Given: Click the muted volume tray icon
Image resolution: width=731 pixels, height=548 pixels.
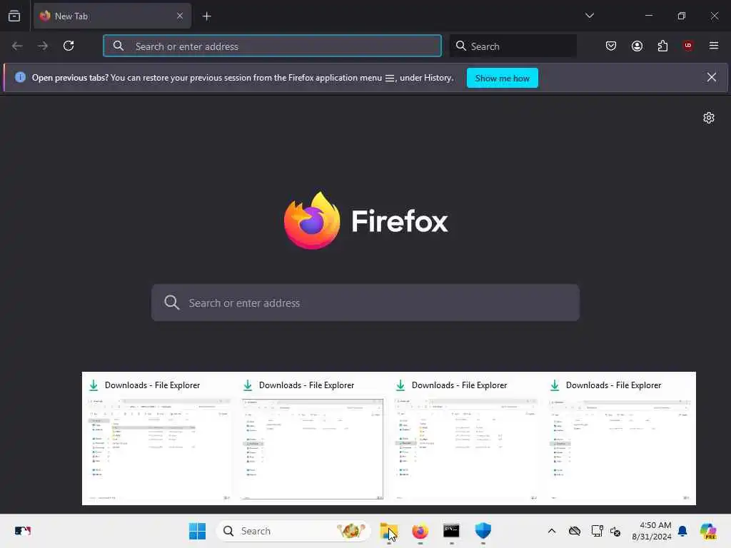Looking at the screenshot, I should tap(615, 531).
